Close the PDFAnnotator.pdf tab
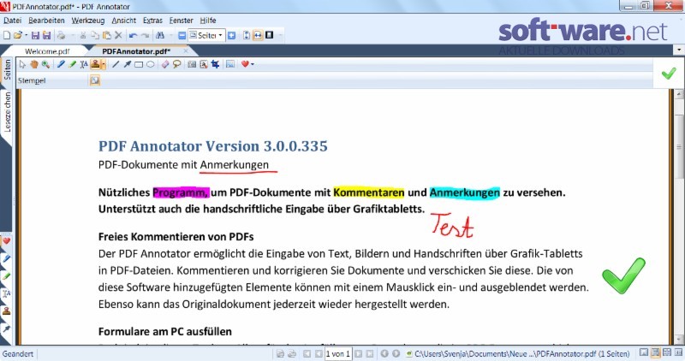Screen dimensions: 685x361 pyautogui.click(x=186, y=51)
